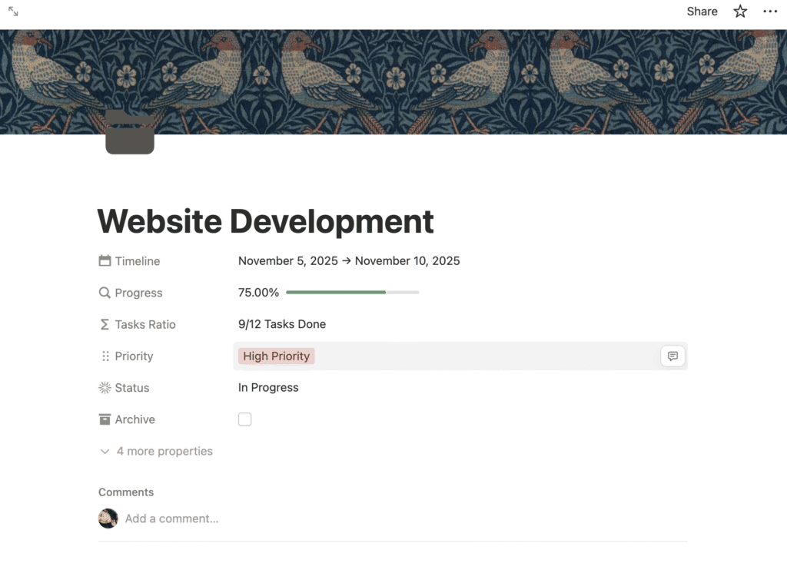This screenshot has width=787, height=583.
Task: Click the green progress bar
Action: [x=336, y=293]
